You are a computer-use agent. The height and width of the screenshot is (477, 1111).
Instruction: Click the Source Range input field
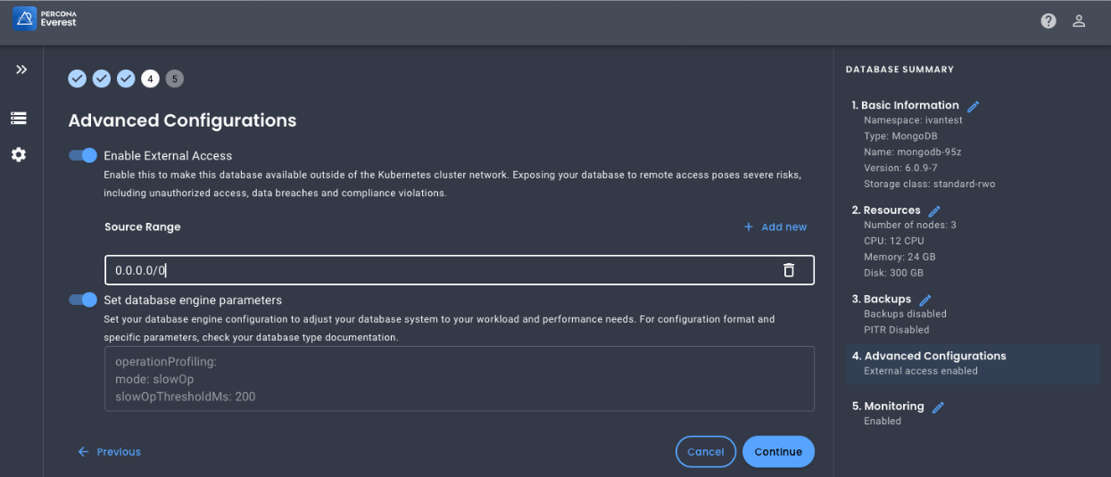coord(437,270)
